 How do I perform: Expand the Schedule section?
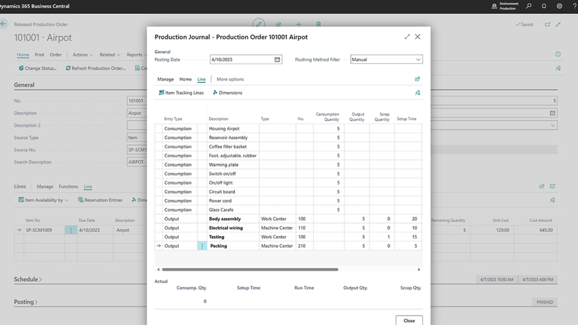[x=28, y=279]
